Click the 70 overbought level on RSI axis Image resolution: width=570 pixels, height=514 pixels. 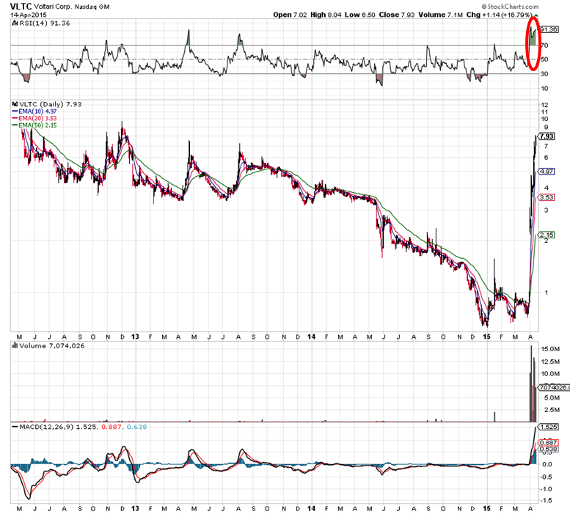point(544,45)
